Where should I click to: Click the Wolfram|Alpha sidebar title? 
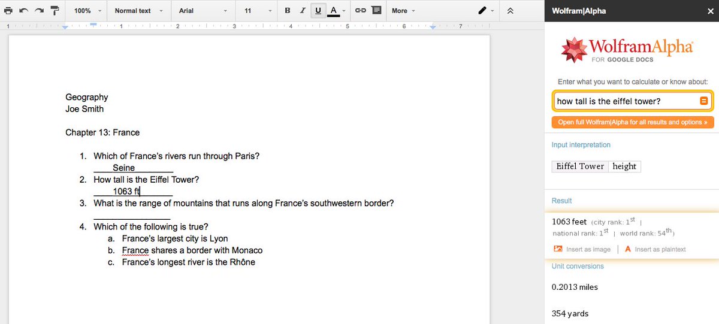pyautogui.click(x=580, y=10)
